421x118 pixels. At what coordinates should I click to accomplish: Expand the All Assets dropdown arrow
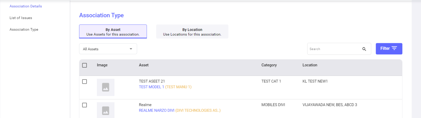[131, 49]
